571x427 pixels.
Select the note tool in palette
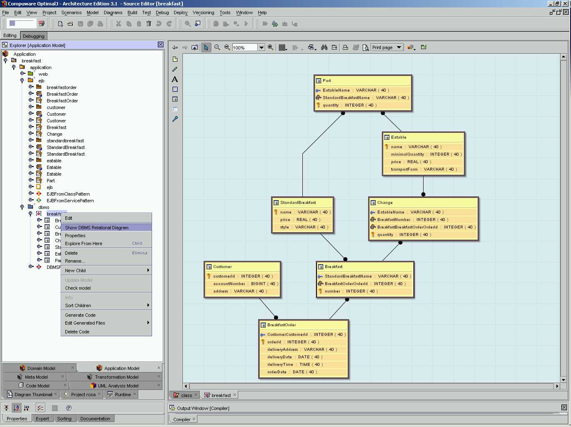tap(175, 59)
